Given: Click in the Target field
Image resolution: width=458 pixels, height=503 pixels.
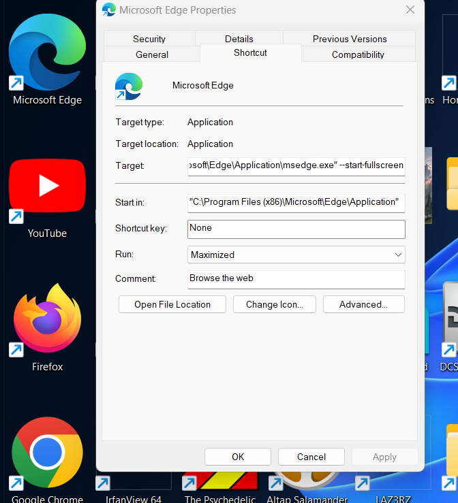Looking at the screenshot, I should tap(296, 166).
